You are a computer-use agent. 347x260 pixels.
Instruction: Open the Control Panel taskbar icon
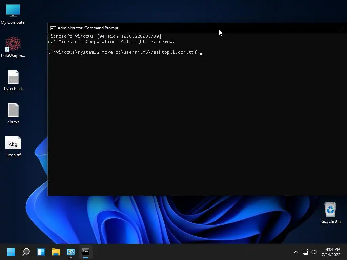click(x=71, y=252)
